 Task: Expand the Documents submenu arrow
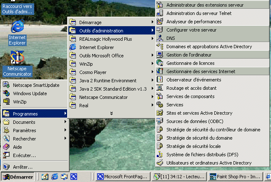[x=65, y=122]
